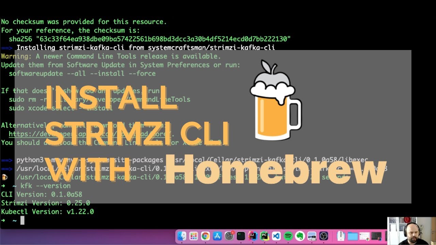
Task: Open the blue folder in the dock
Action: click(x=353, y=236)
